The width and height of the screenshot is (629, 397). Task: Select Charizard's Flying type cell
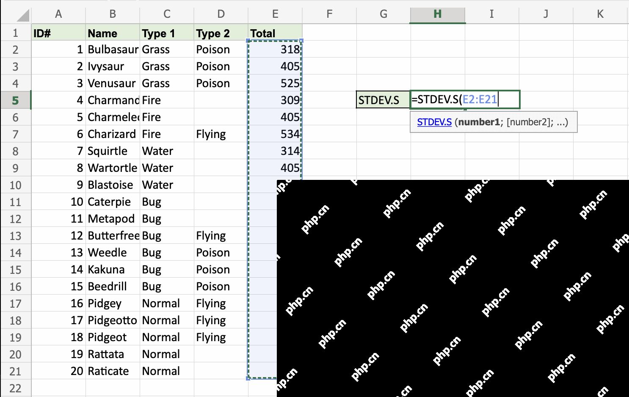tap(221, 134)
